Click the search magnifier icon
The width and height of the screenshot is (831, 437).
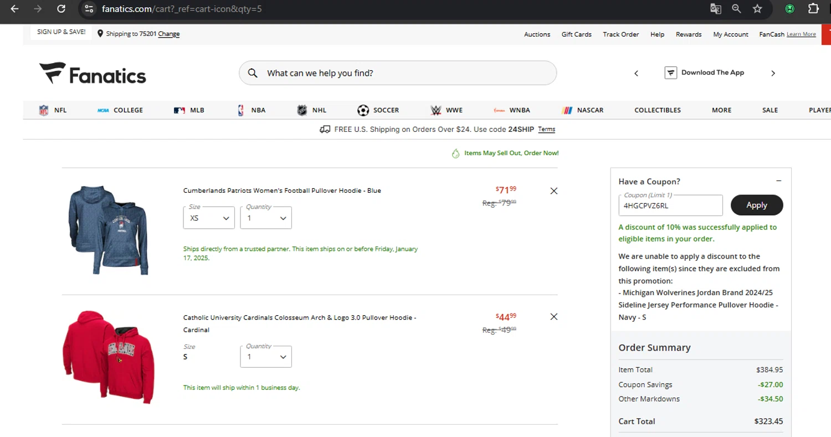pos(253,73)
